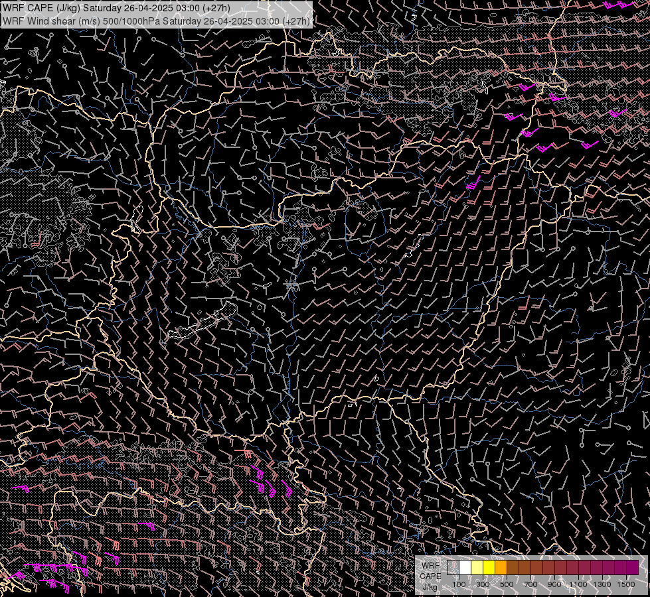Click the transparent first legend box
The width and height of the screenshot is (650, 597).
pos(453,567)
